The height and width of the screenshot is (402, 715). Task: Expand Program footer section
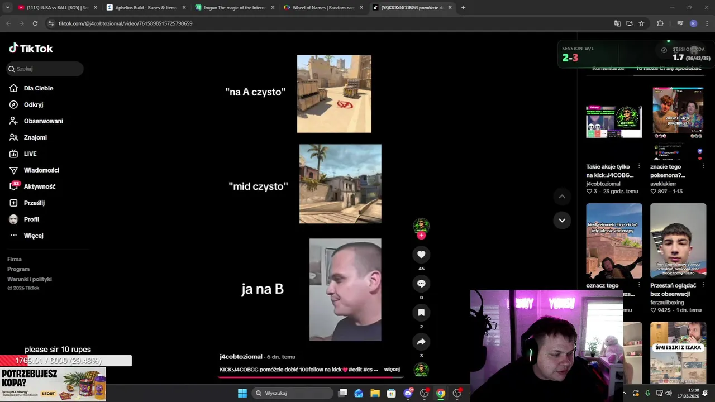pyautogui.click(x=18, y=269)
